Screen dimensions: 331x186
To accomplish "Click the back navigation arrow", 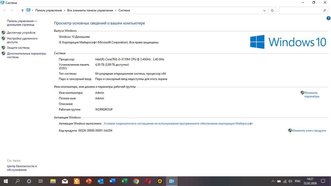I will point(5,10).
